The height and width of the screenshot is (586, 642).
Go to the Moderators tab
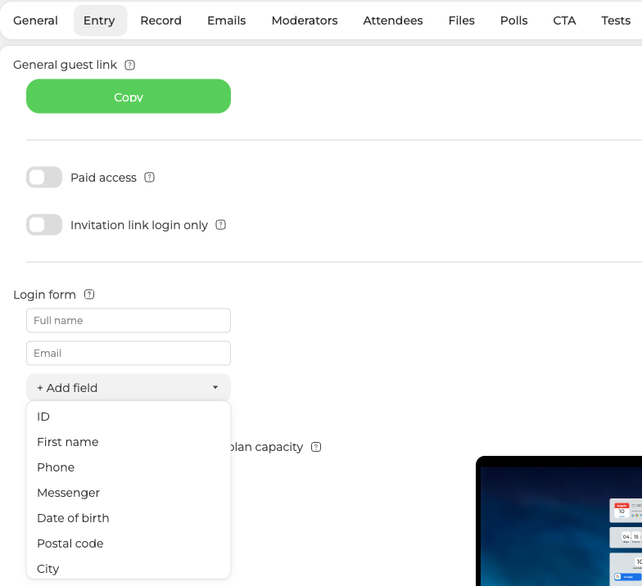point(305,20)
